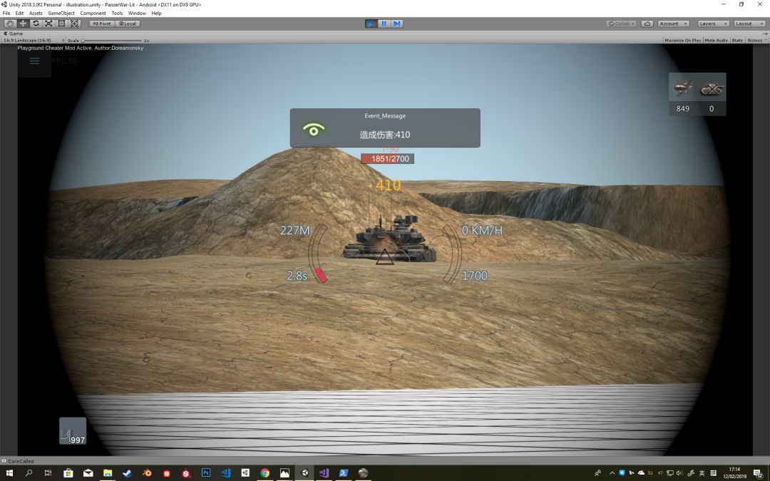
Task: Open Windows taskbar search
Action: (x=29, y=472)
